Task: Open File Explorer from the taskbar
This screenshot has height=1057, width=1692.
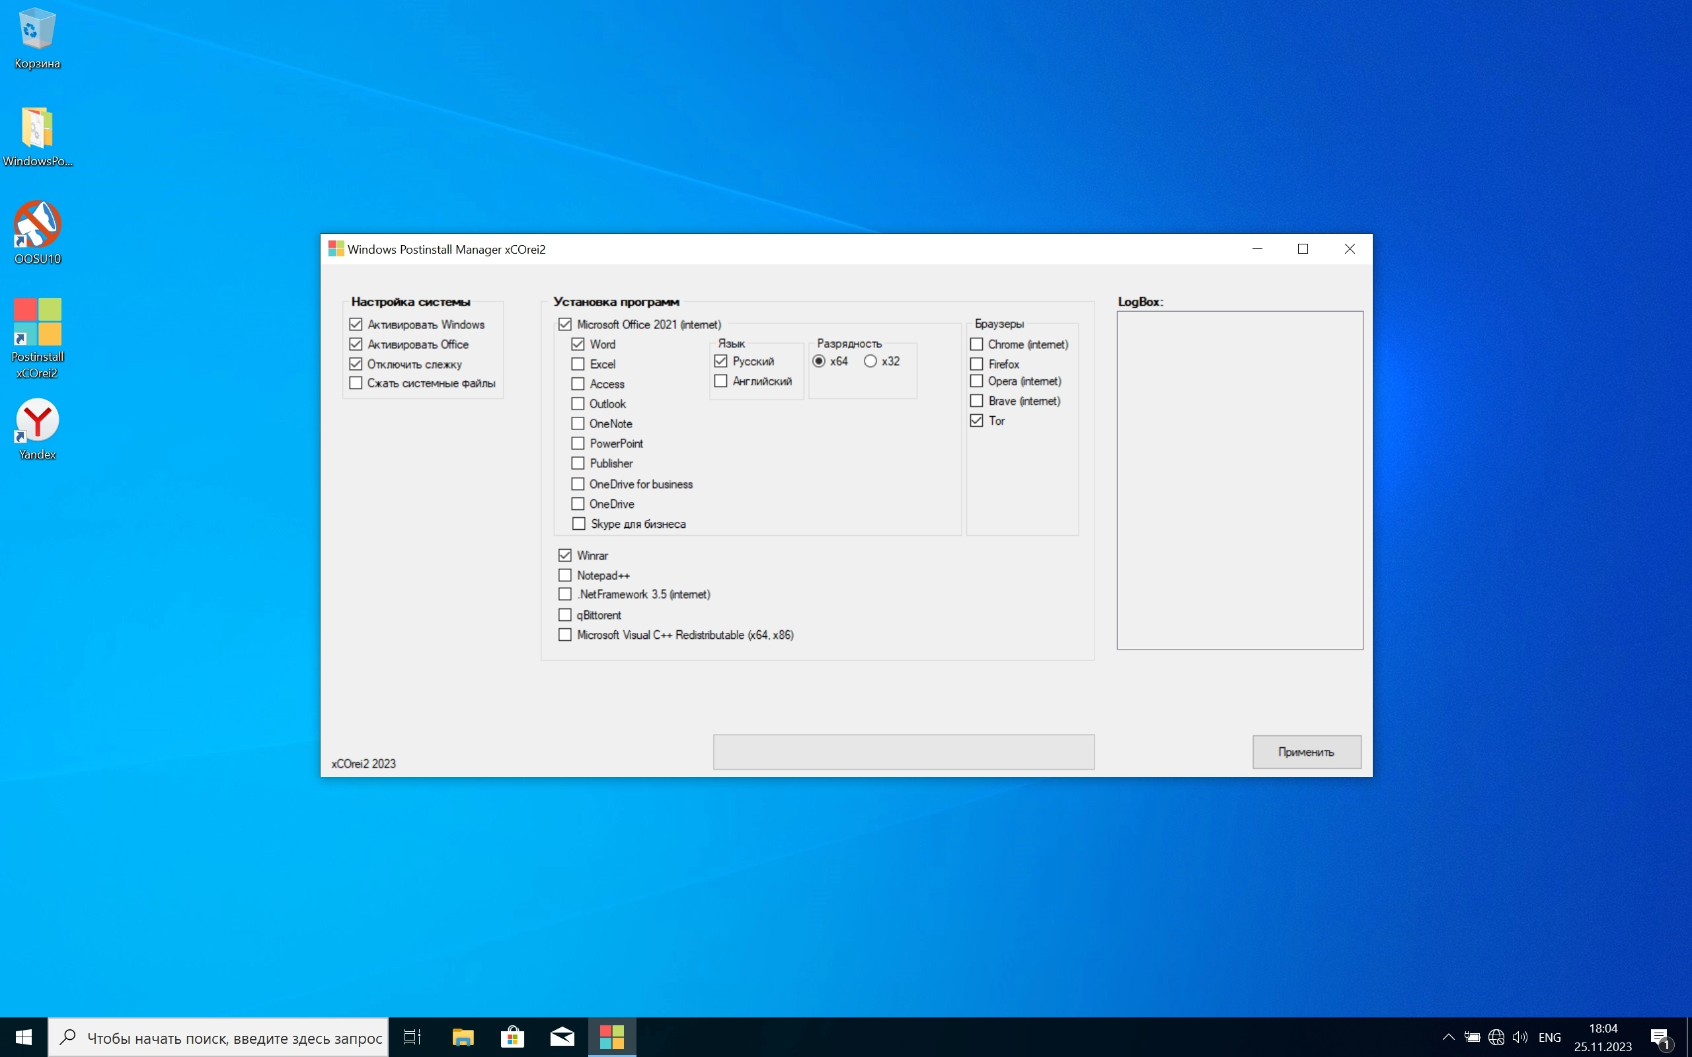Action: [463, 1037]
